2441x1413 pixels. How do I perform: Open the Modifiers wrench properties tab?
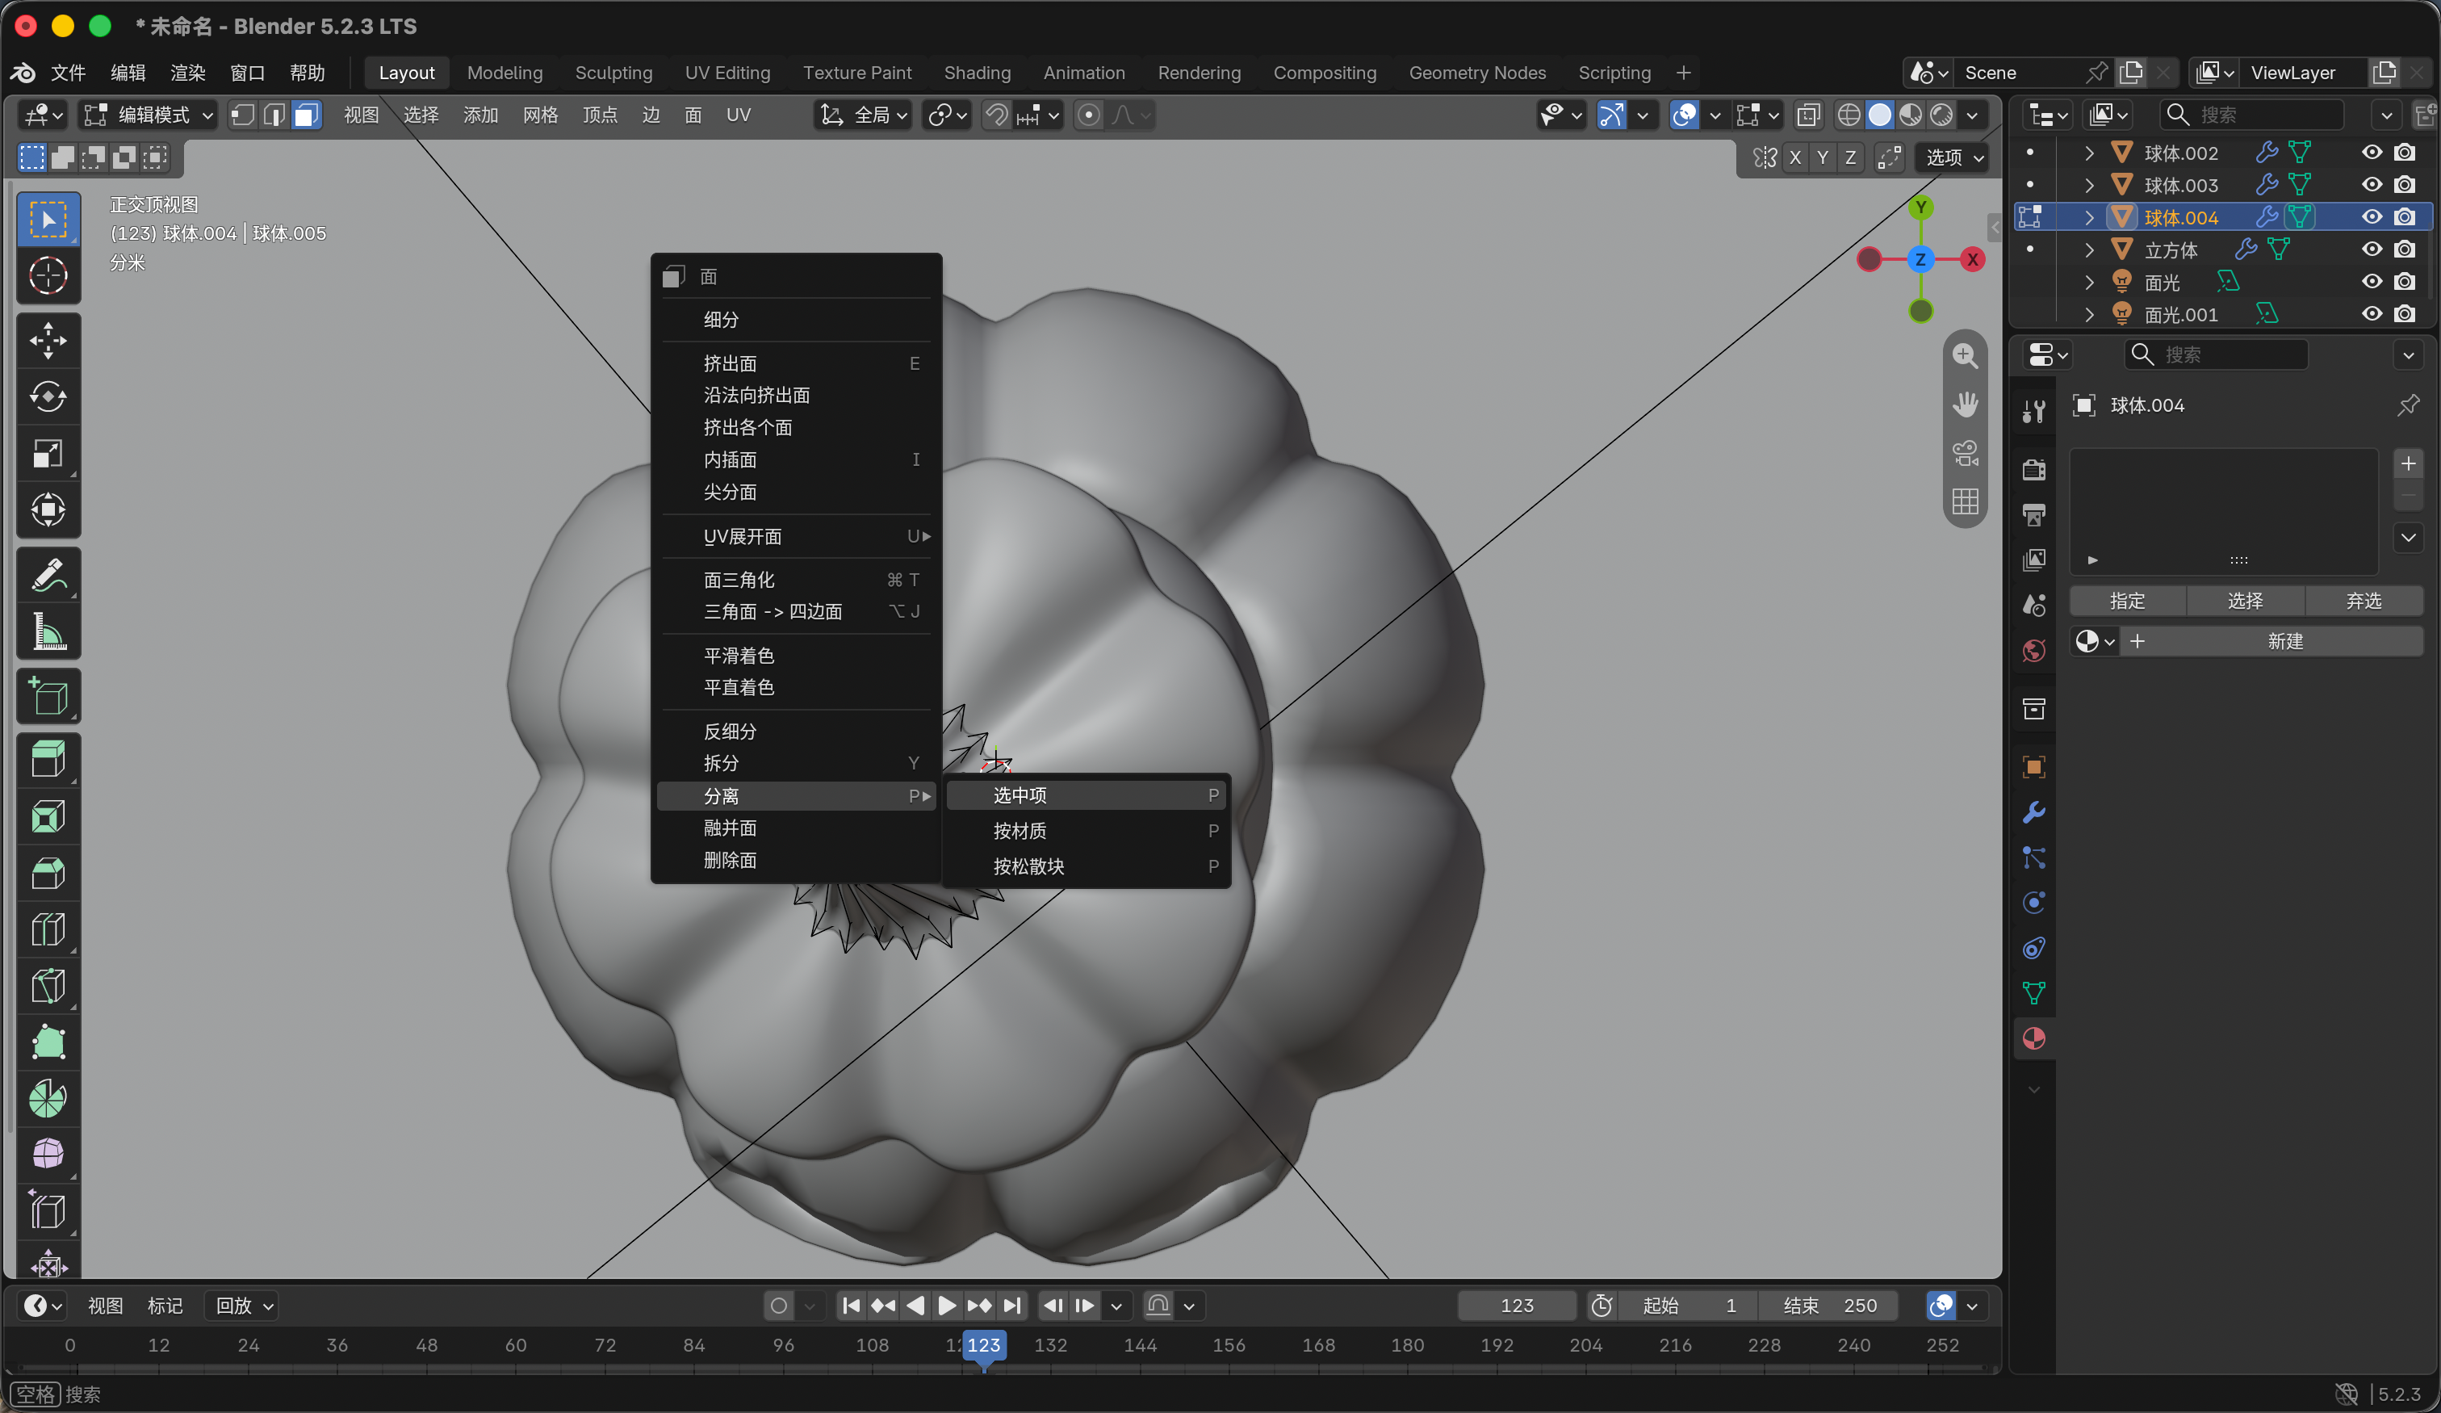2034,813
